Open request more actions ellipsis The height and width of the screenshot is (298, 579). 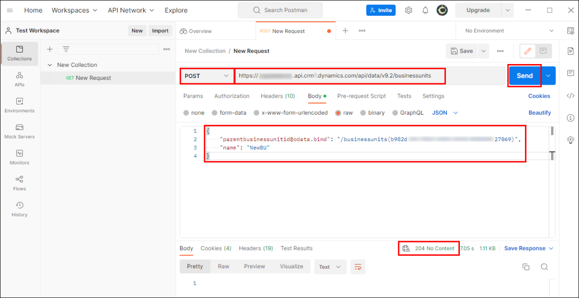click(500, 51)
